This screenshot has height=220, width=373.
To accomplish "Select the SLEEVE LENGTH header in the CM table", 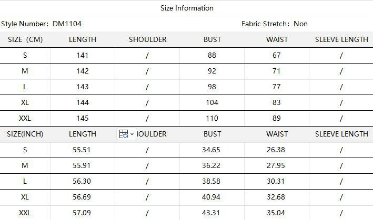I will (341, 39).
